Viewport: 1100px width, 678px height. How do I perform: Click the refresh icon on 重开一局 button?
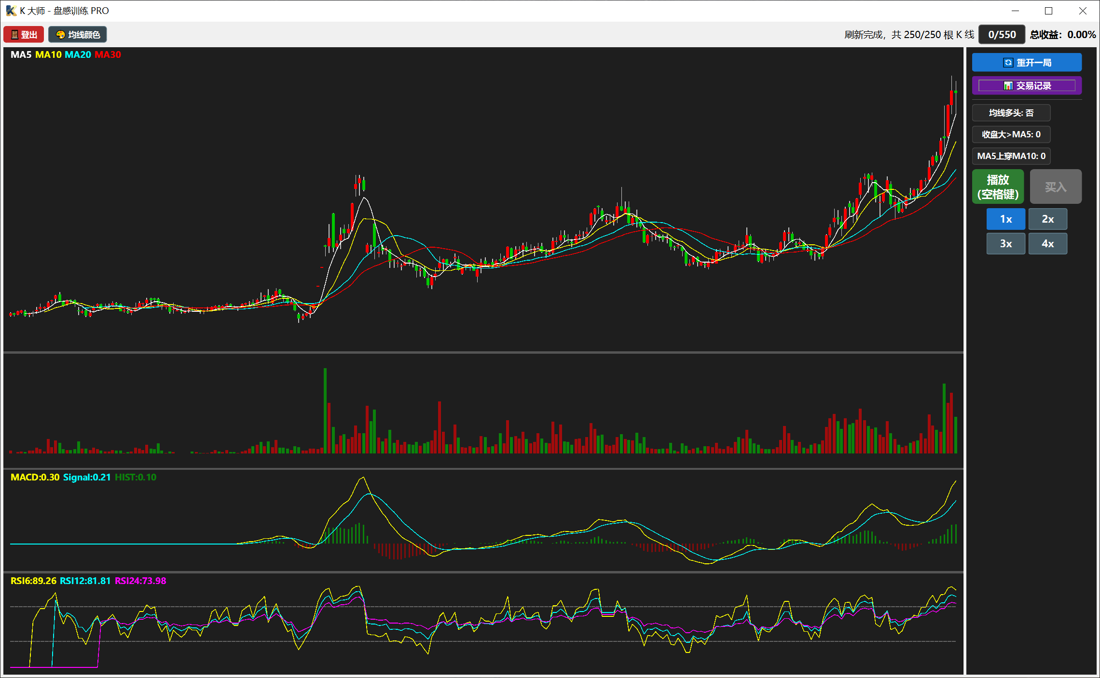tap(1008, 63)
